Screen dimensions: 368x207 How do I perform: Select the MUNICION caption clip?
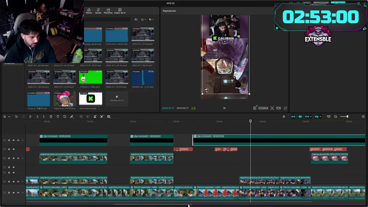(x=327, y=149)
